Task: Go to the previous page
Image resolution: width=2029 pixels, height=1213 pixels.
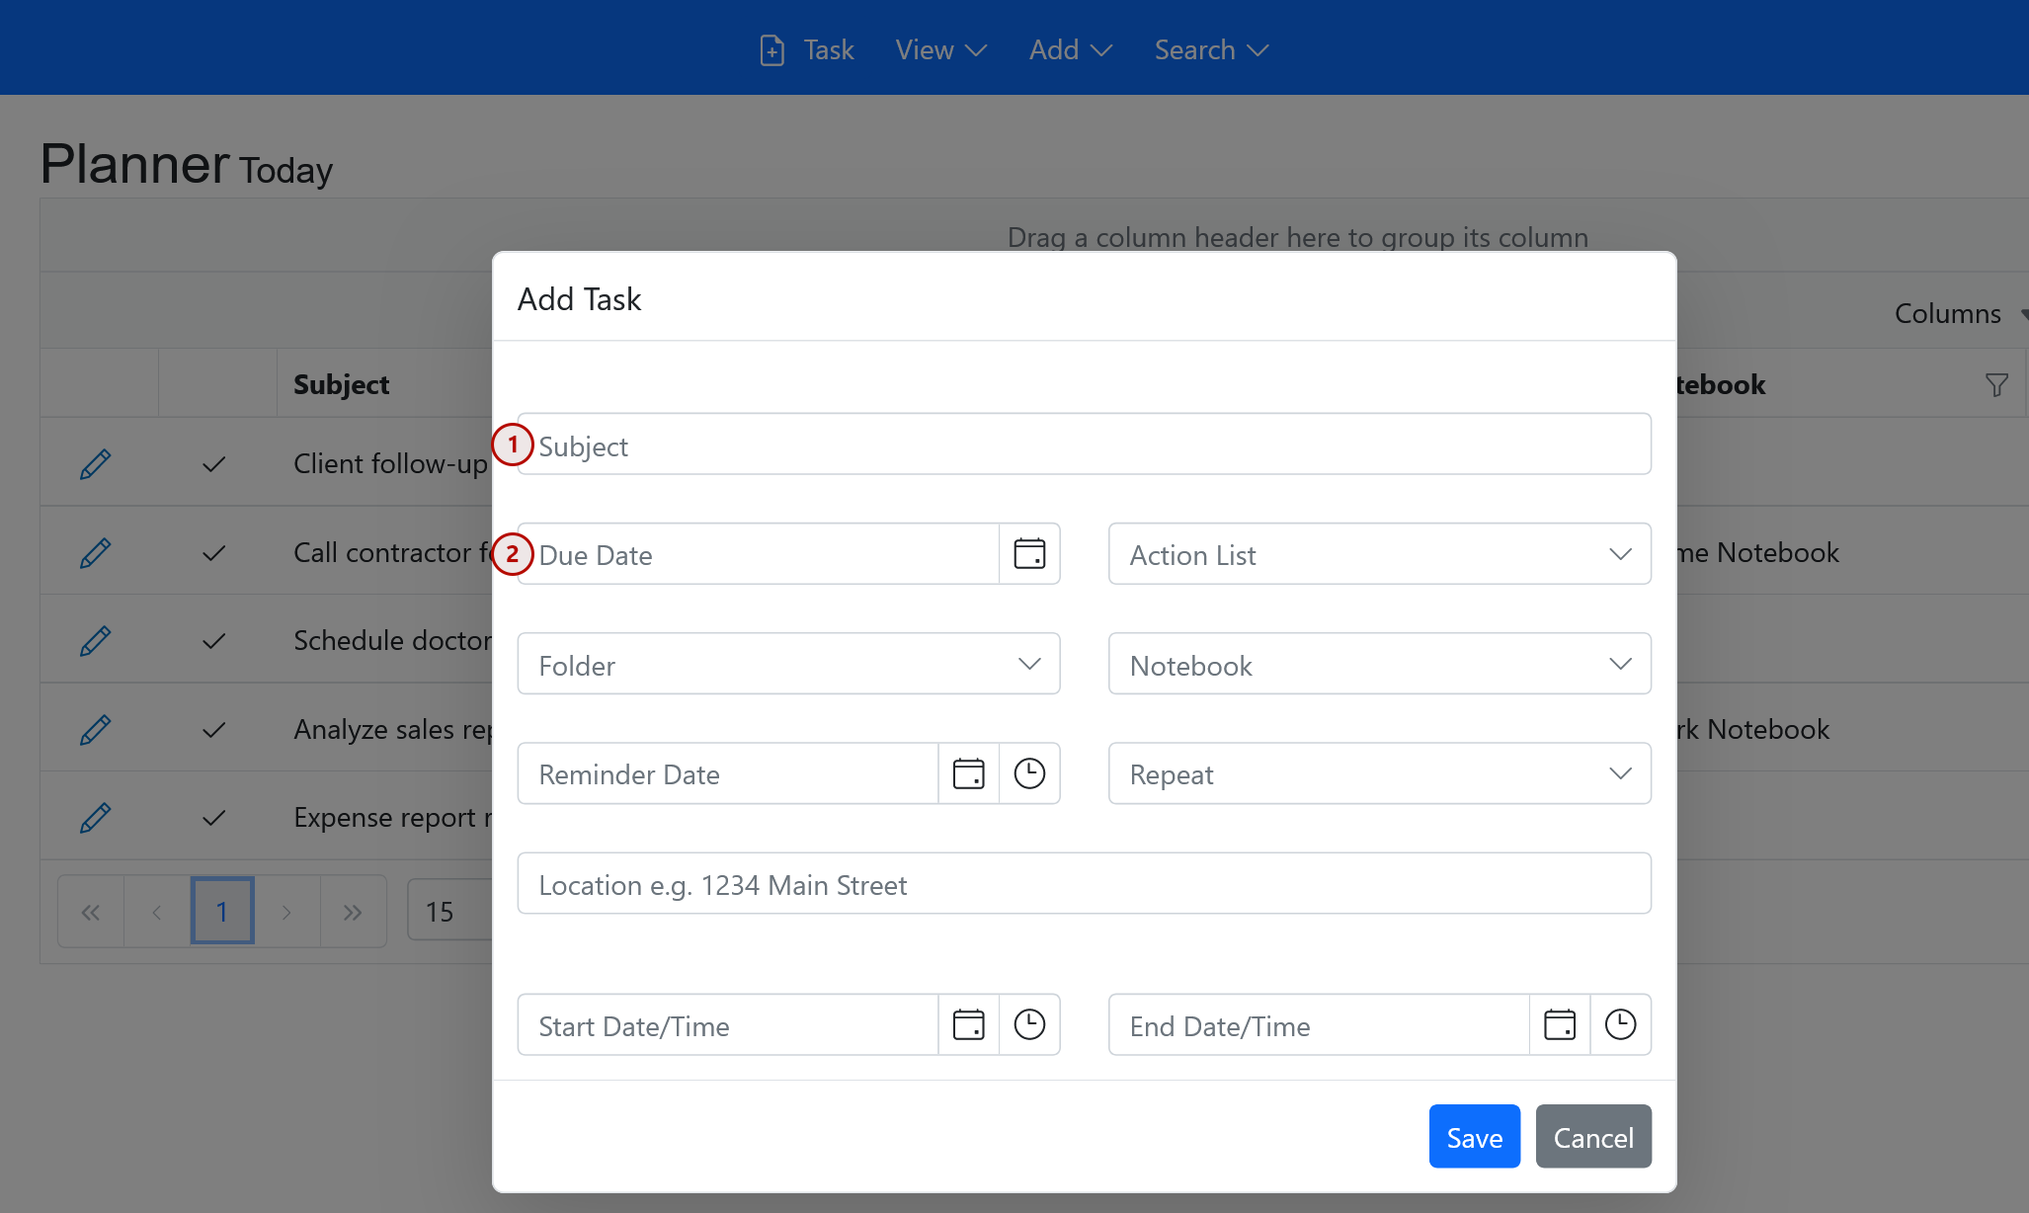Action: 157,912
